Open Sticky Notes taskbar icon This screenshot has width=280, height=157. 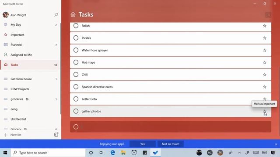click(145, 153)
